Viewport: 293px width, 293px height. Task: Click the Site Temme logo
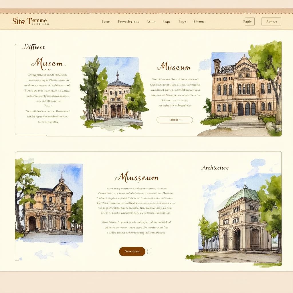coord(30,21)
